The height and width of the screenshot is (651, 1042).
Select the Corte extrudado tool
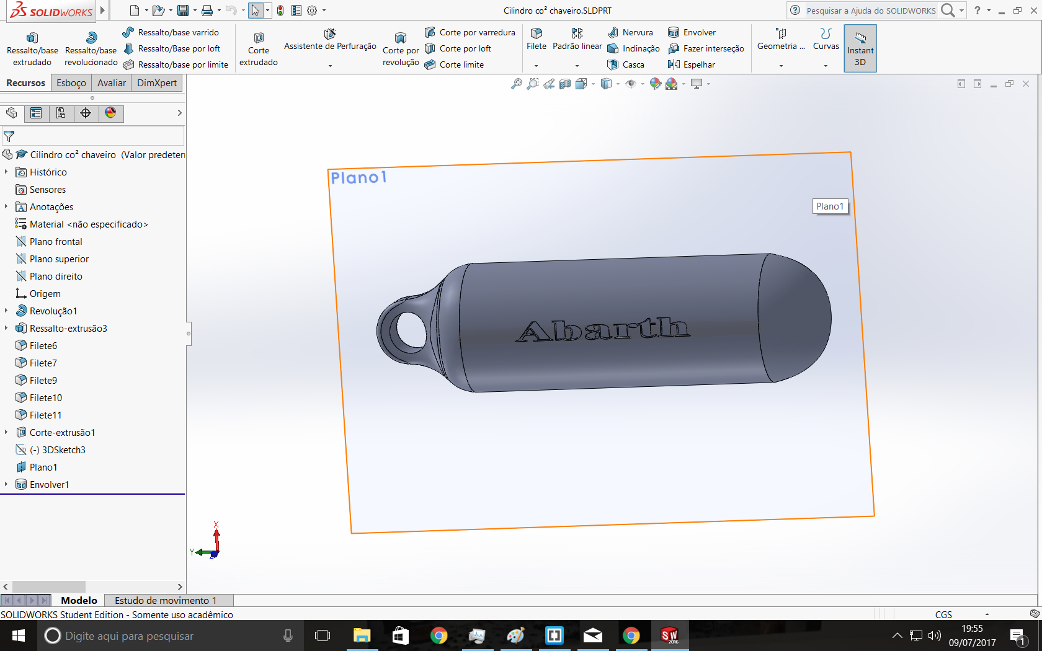pyautogui.click(x=259, y=50)
